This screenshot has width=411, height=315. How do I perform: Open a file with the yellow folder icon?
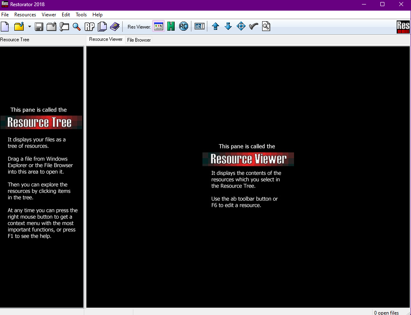[x=19, y=27]
